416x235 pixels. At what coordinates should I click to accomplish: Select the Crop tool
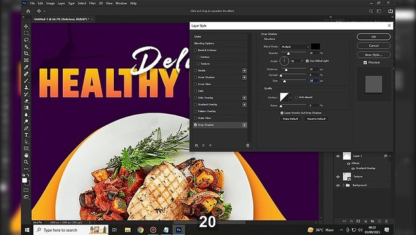click(x=26, y=54)
